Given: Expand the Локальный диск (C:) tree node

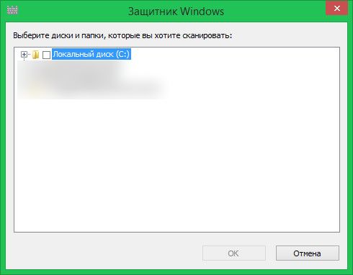Looking at the screenshot, I should click(x=24, y=55).
